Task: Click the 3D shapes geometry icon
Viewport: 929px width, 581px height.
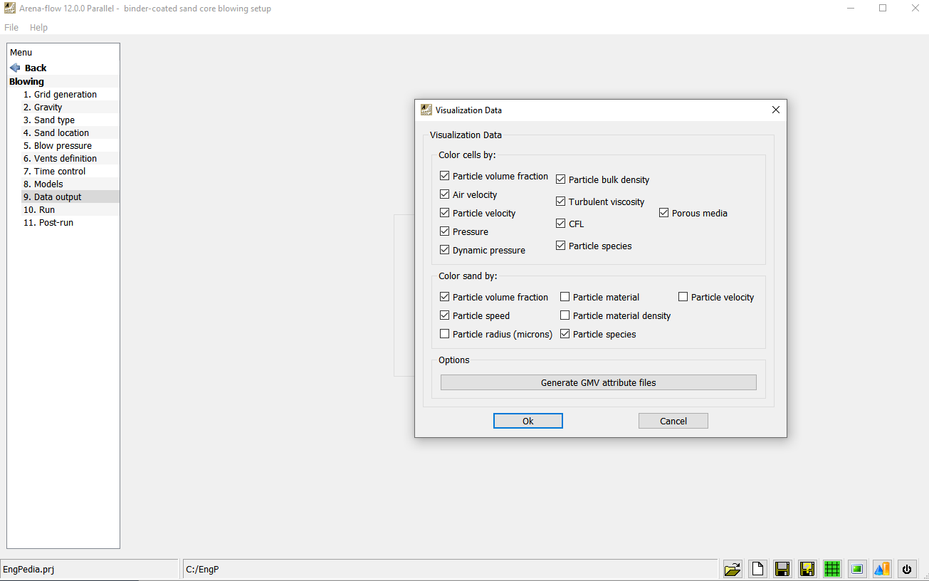Action: coord(882,569)
